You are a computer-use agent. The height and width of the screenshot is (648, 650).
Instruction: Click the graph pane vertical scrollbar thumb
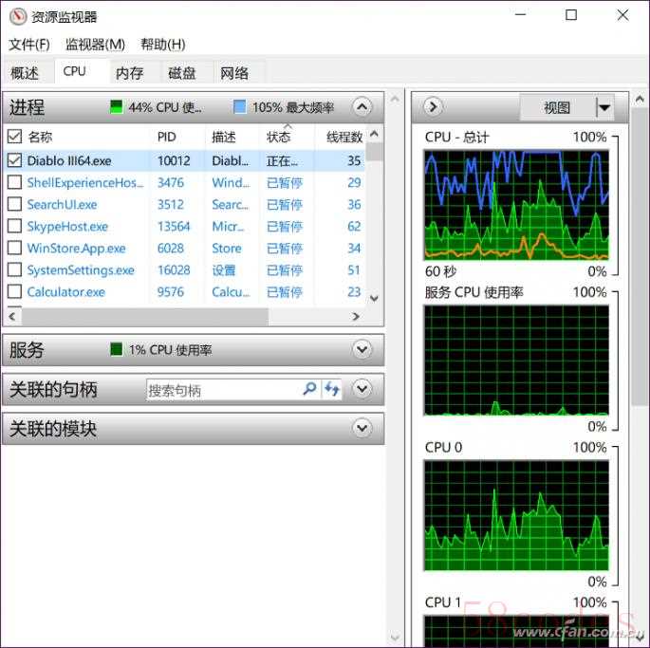pos(640,256)
